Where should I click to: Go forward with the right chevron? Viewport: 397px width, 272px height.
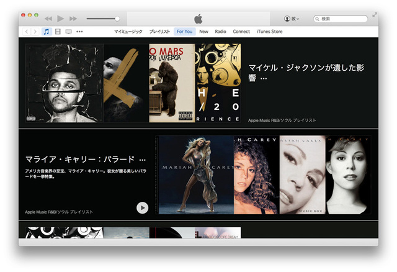pyautogui.click(x=35, y=32)
